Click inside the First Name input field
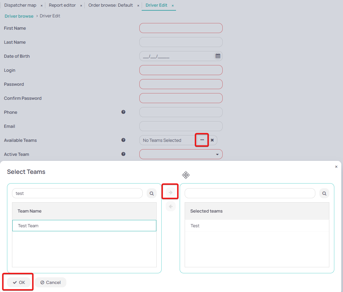 (x=181, y=28)
